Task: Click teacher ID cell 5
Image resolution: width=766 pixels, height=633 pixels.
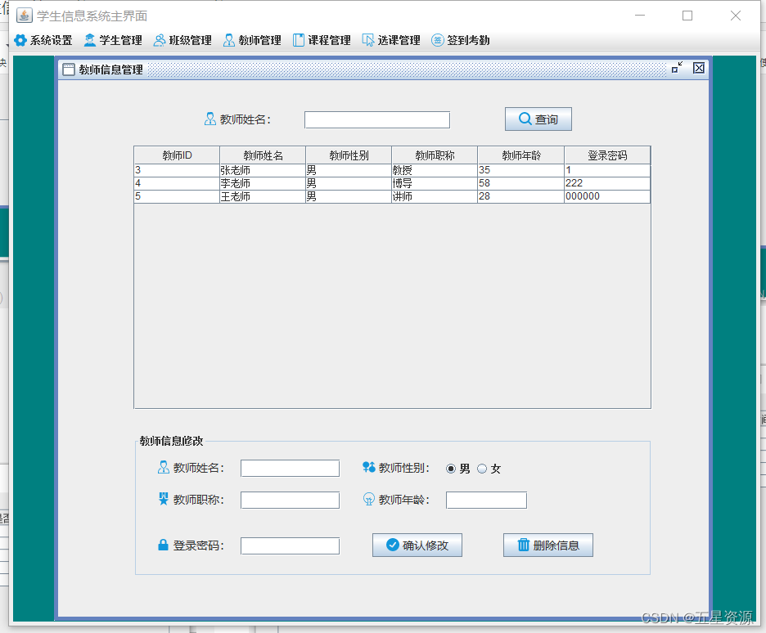Action: coord(177,196)
